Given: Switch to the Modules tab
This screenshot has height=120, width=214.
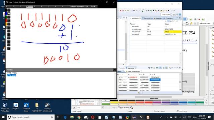Looking at the screenshot, I should [x=158, y=18].
